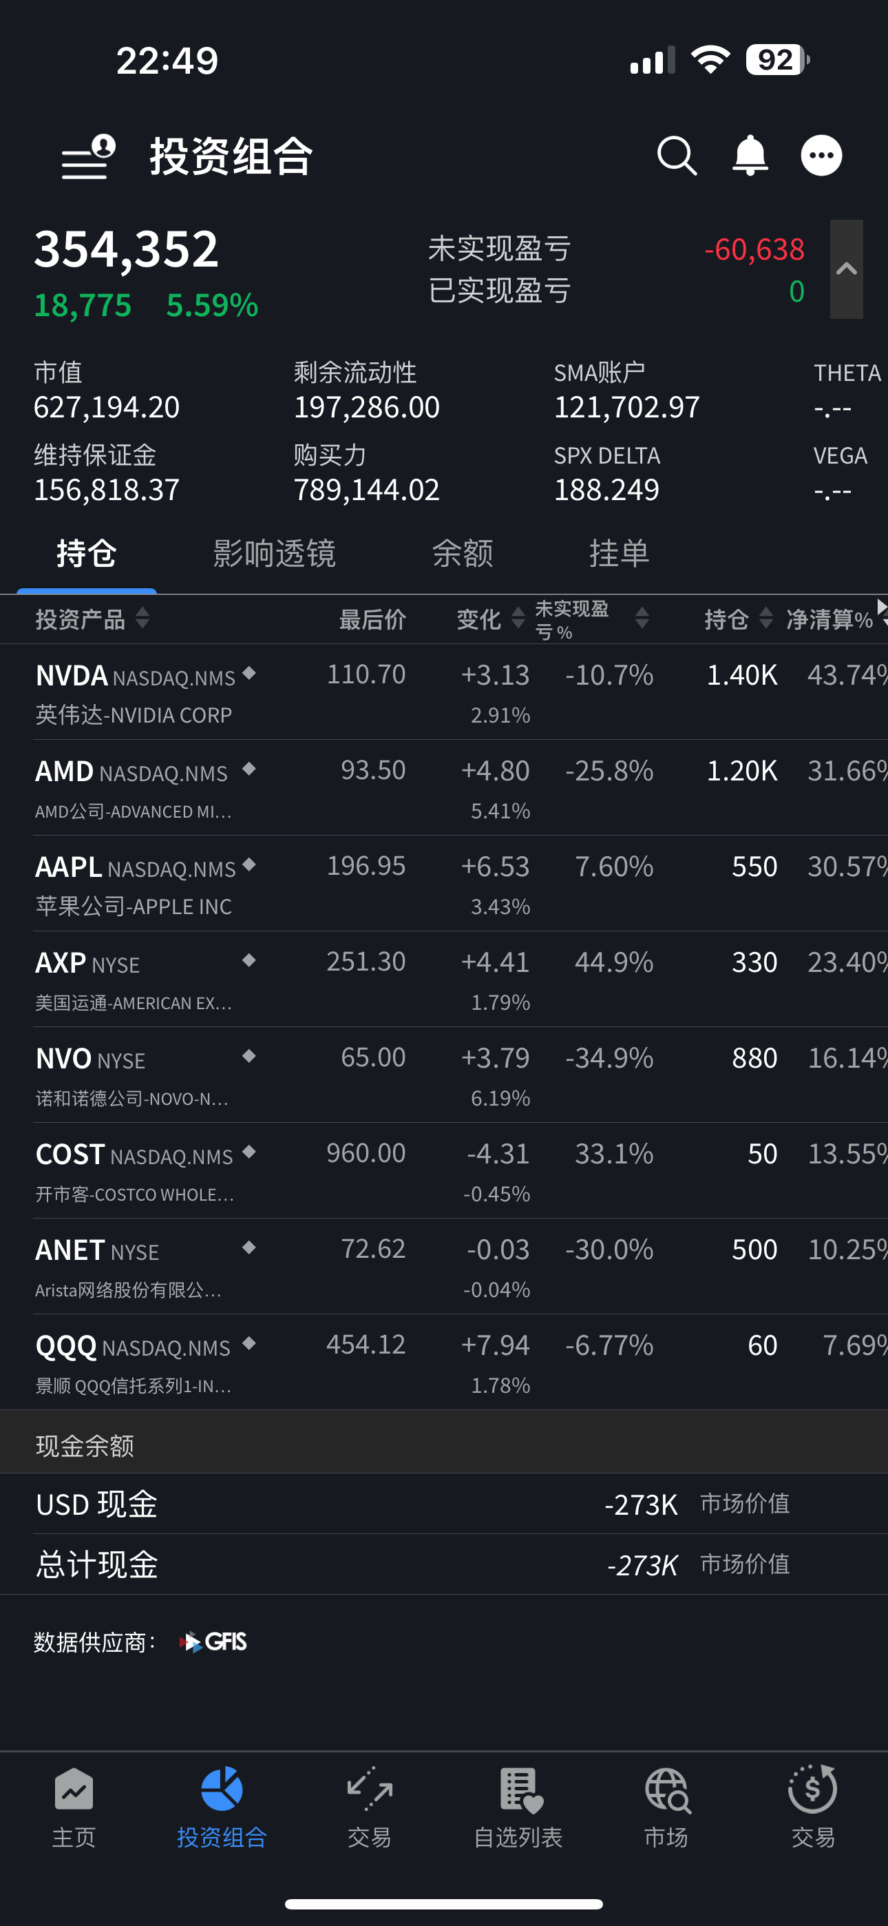Viewport: 888px width, 1926px height.
Task: Open the account menu icon
Action: tap(88, 157)
